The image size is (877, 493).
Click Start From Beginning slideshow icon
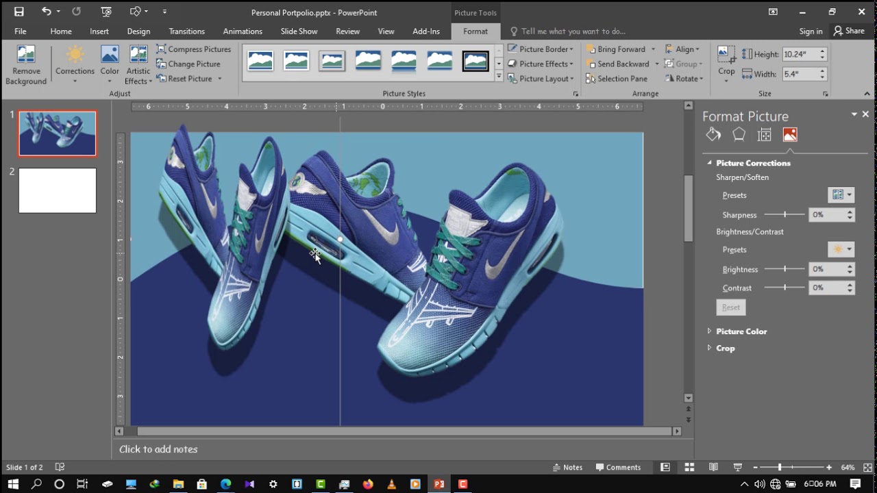[x=106, y=12]
